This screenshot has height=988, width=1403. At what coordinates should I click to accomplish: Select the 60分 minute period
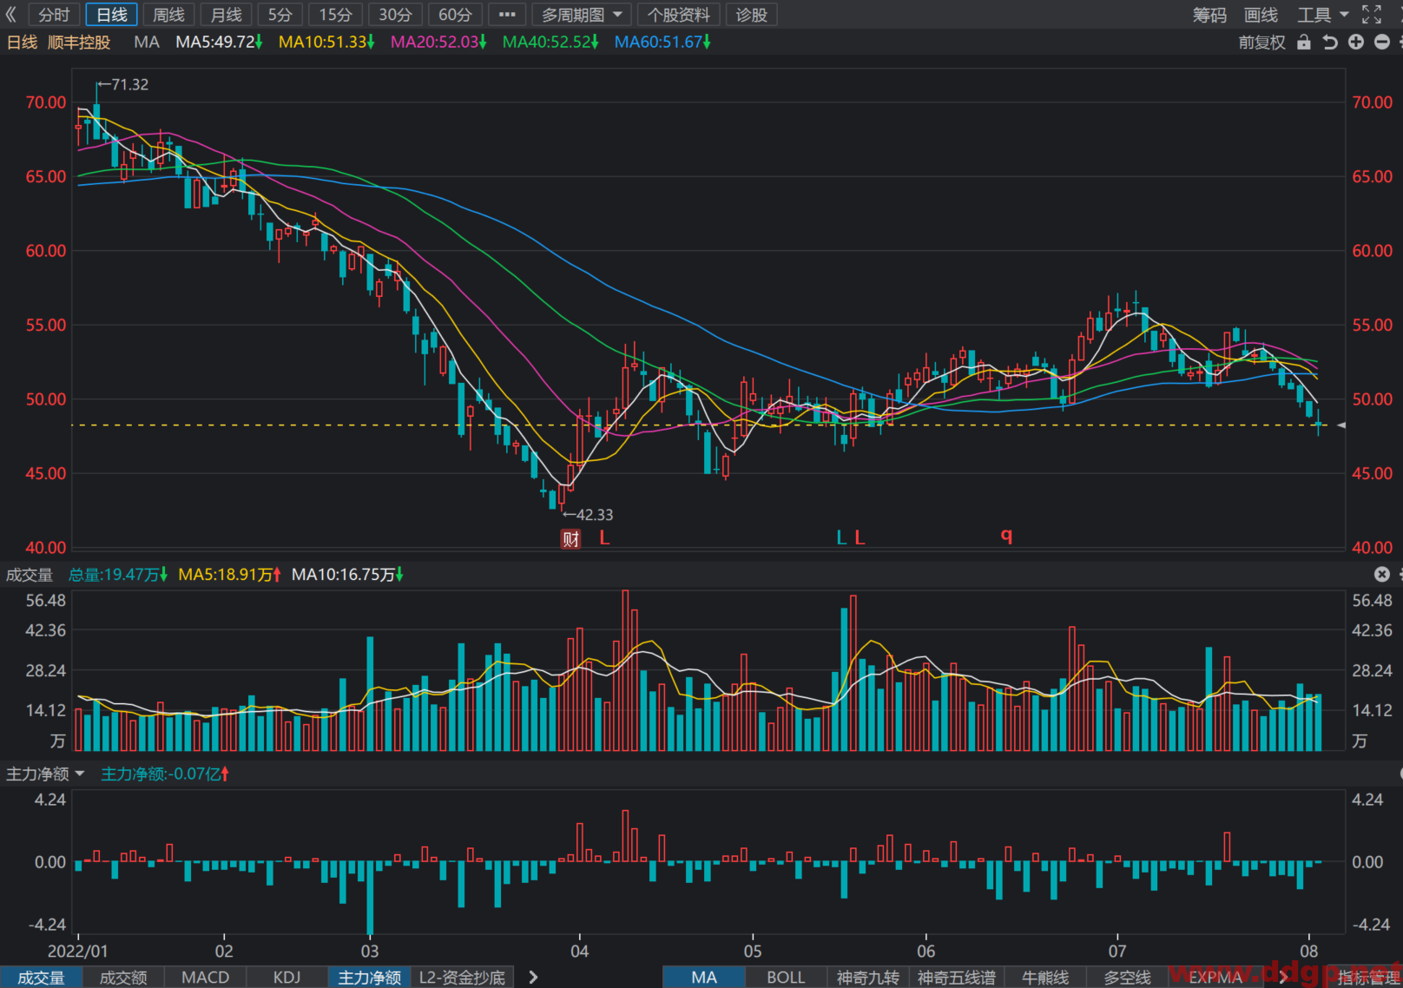[455, 15]
